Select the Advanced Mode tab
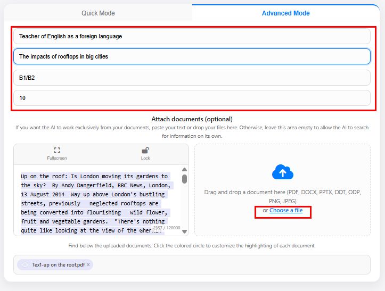Screen dimensions: 385x291 (x=285, y=13)
